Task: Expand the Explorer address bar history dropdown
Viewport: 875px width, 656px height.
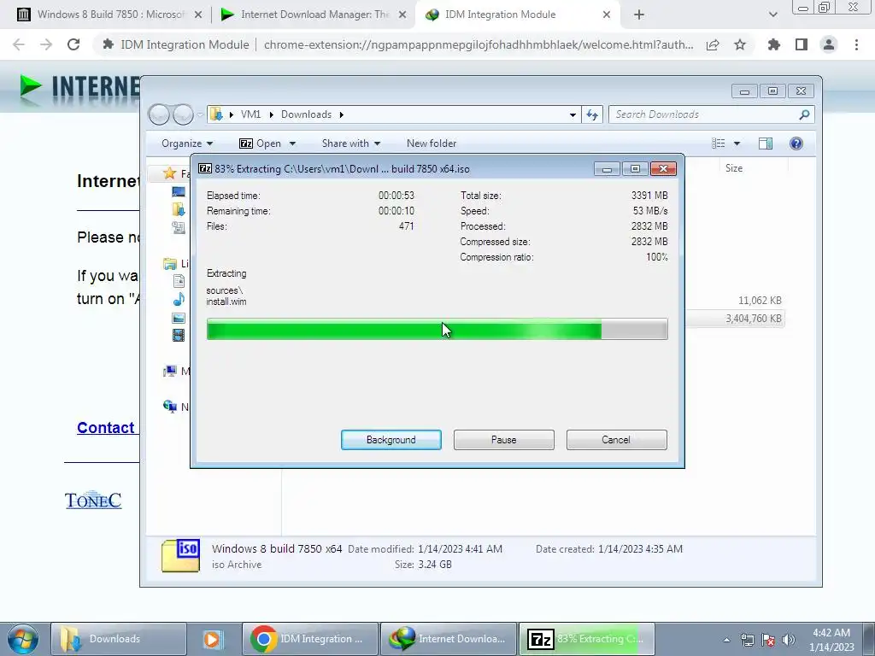Action: (573, 114)
